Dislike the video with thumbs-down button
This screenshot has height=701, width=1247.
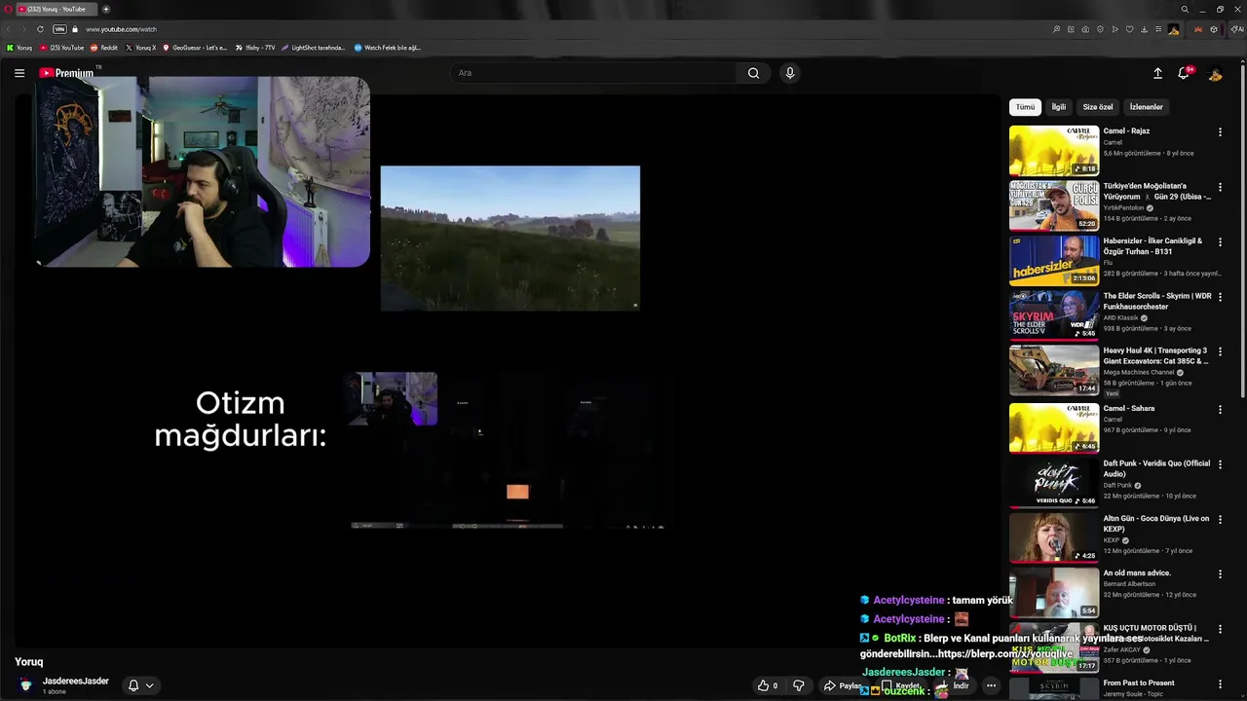click(798, 685)
